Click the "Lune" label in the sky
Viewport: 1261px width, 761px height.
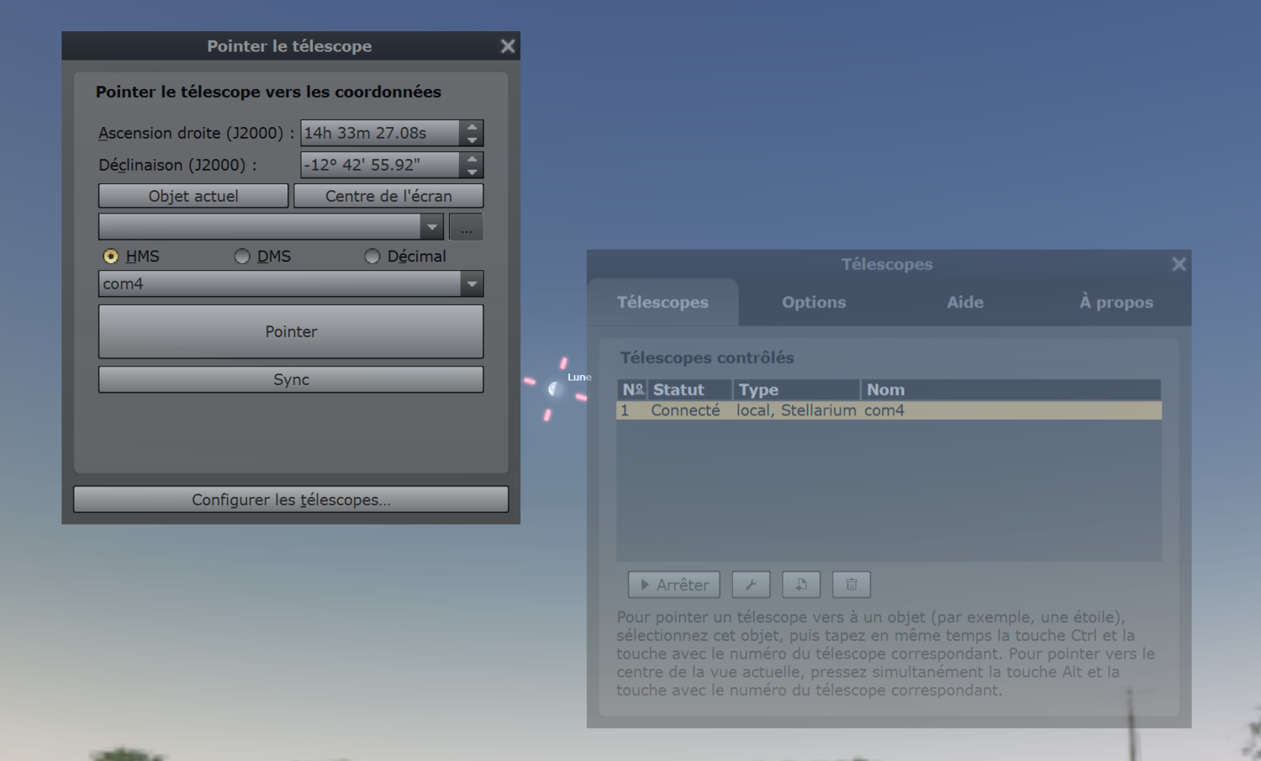tap(579, 377)
